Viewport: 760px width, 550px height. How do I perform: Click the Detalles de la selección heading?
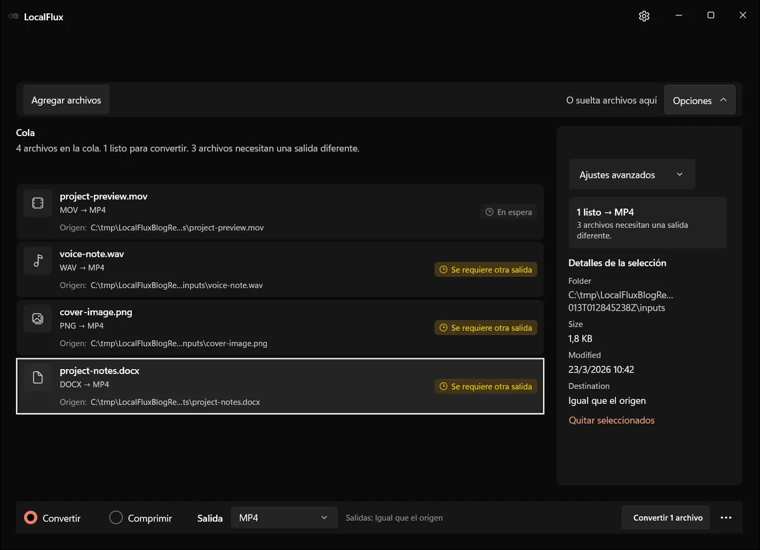617,263
